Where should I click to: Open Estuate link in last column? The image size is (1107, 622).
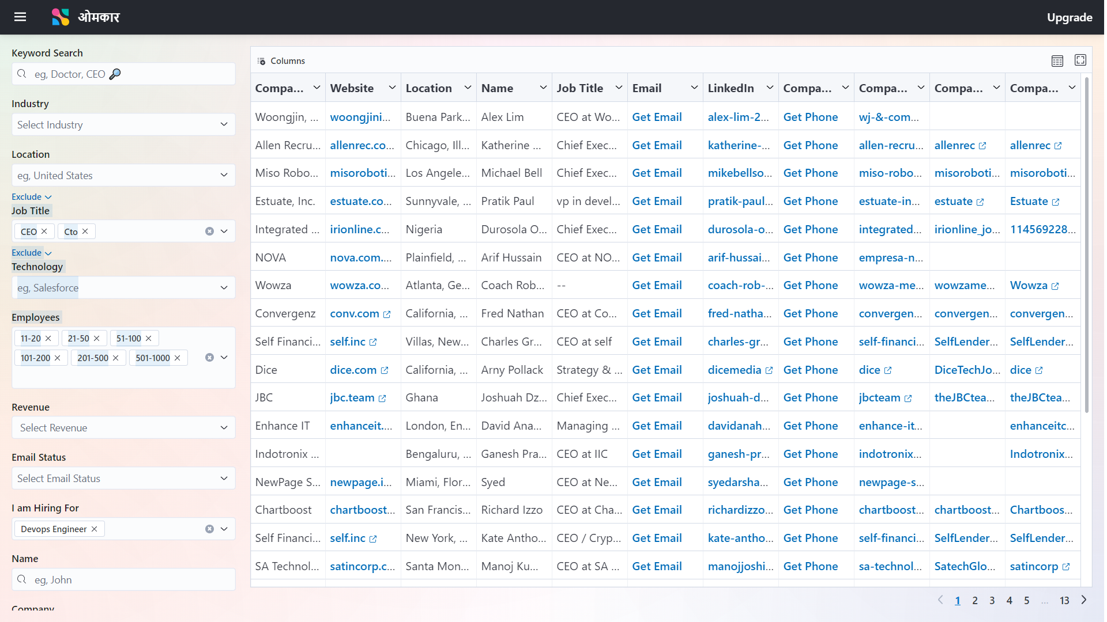[x=1035, y=202]
